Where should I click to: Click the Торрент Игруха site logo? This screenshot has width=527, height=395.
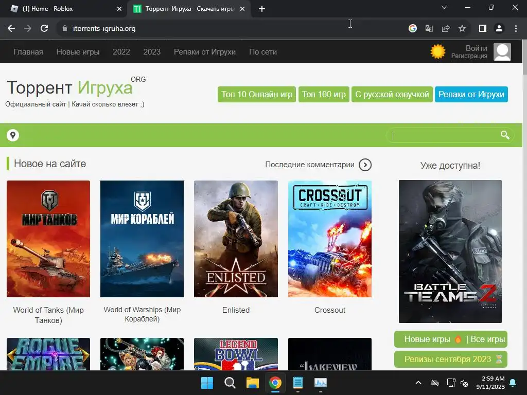click(x=76, y=88)
